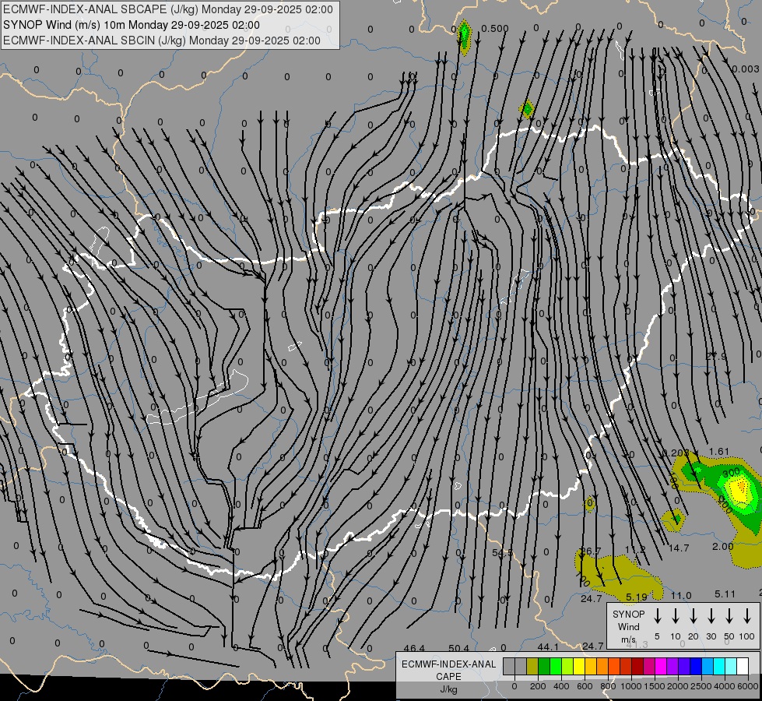Click the 54.5 value on the map
Screen dimensions: 762x701
tap(503, 553)
